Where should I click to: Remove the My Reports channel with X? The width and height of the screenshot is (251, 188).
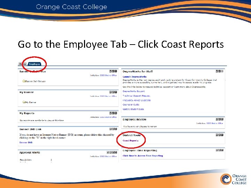116,113
